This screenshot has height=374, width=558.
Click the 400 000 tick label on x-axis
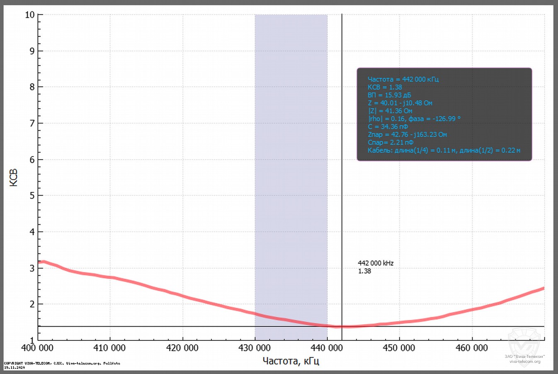37,348
